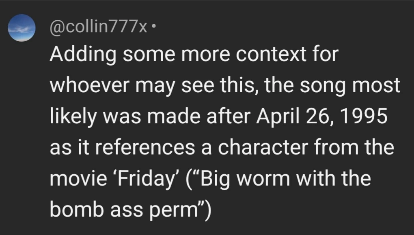Click the final line 'bomb ass perm'
414x235 pixels.
click(x=124, y=210)
